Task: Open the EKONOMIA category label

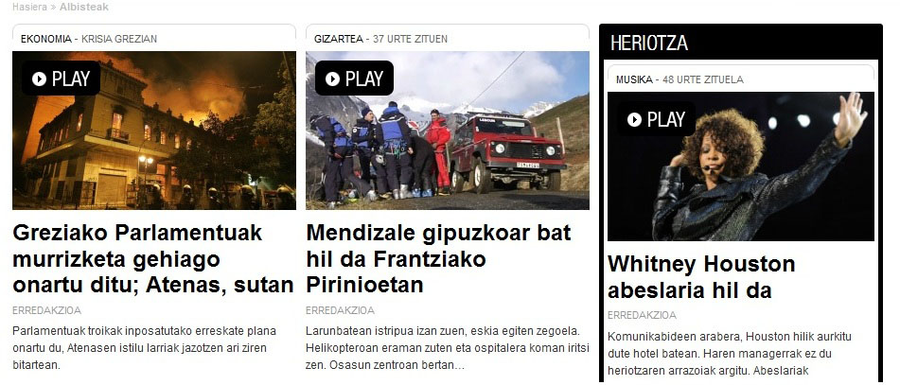Action: (x=46, y=39)
